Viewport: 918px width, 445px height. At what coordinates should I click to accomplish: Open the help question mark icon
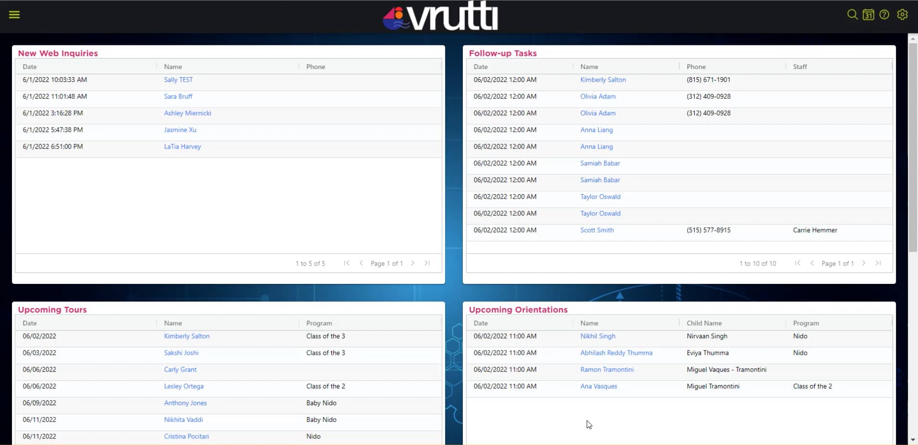(885, 14)
